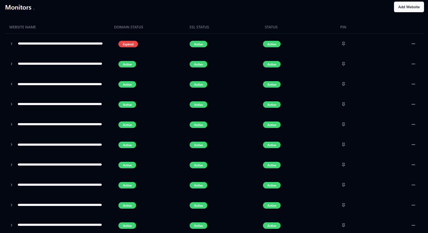The image size is (428, 233).
Task: Expand the first website row chevron
Action: tap(11, 44)
